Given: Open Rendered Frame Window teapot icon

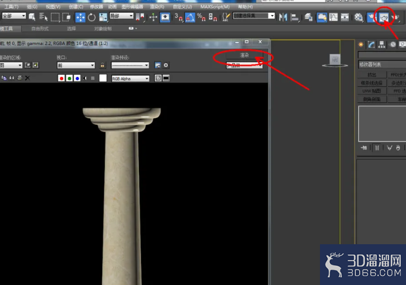Looking at the screenshot, I should (x=384, y=17).
